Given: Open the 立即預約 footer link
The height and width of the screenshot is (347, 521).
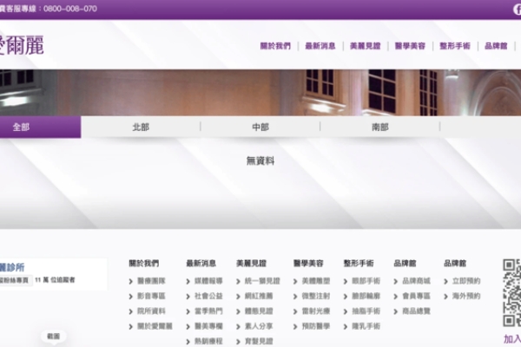Looking at the screenshot, I should click(x=466, y=281).
